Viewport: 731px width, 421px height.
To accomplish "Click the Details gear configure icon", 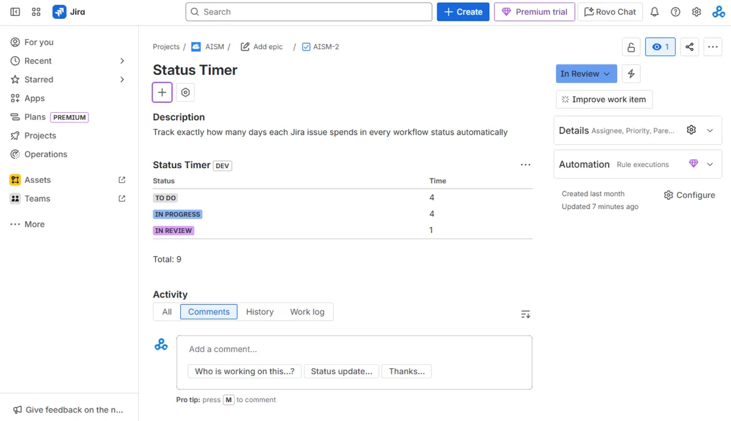I will 691,130.
